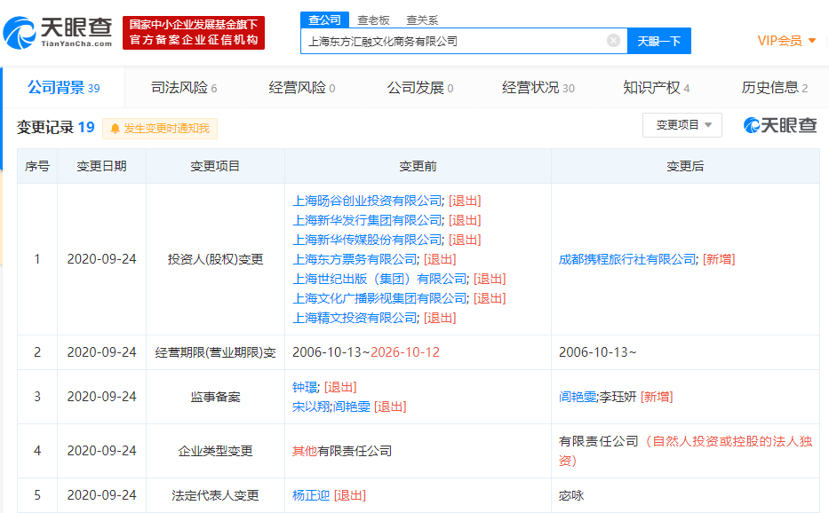Clear the search box with X icon
Image resolution: width=829 pixels, height=513 pixels.
[x=613, y=41]
